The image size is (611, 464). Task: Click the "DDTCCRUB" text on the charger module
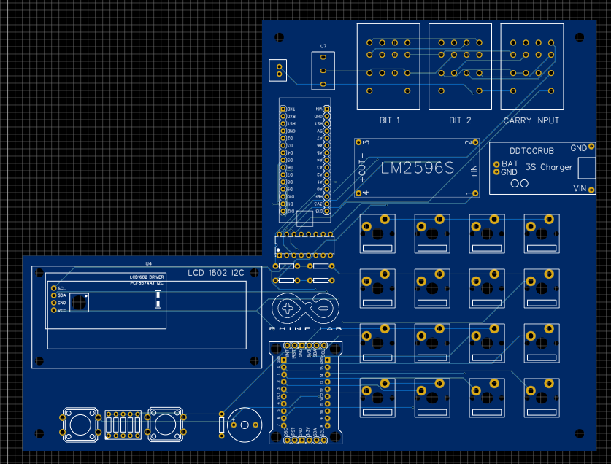click(531, 151)
